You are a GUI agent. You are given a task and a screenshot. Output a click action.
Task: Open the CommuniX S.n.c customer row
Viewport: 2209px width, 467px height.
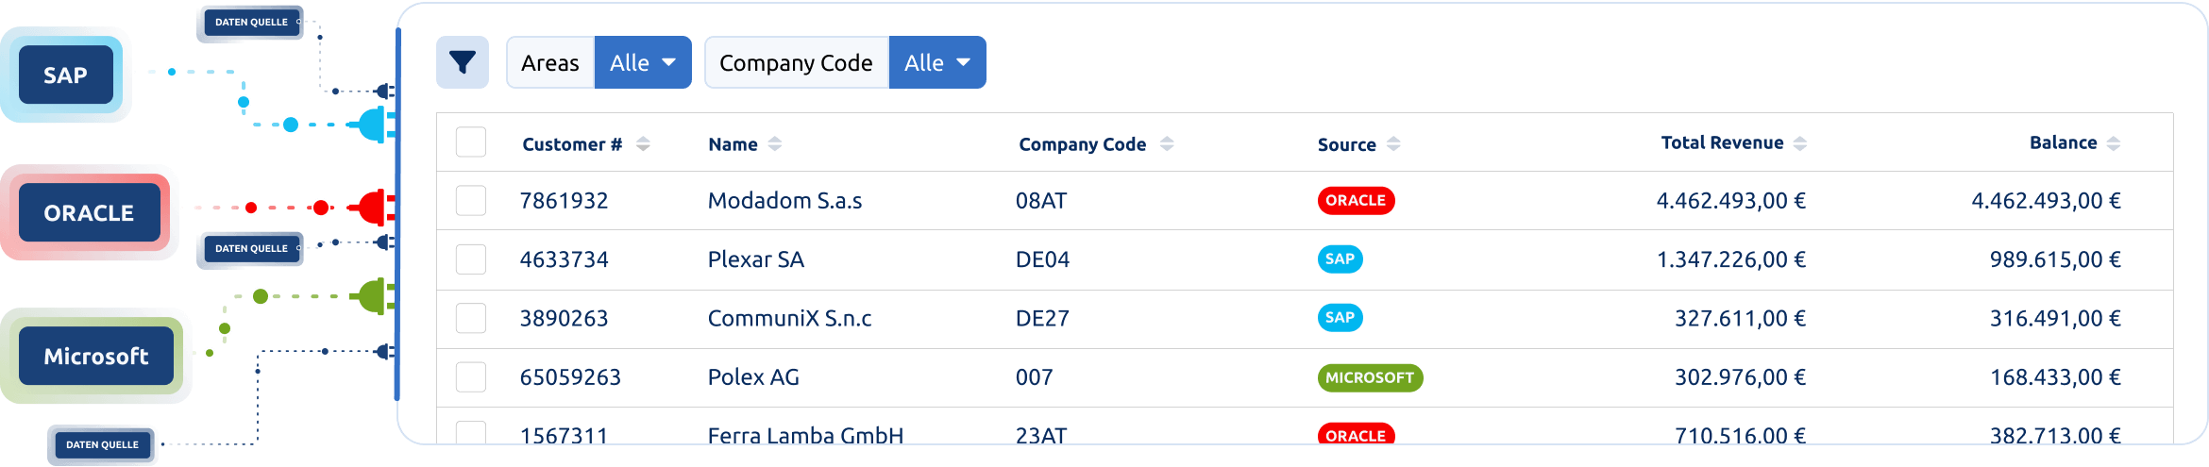(x=1305, y=319)
